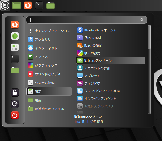Open Firefox from the favorites sidebar

click(15, 25)
